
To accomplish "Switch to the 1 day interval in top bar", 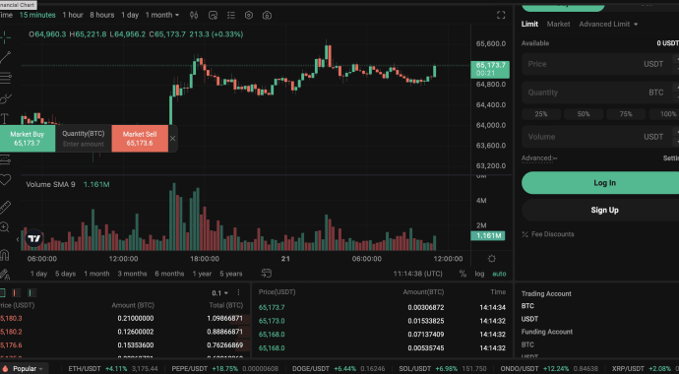I will pyautogui.click(x=130, y=15).
